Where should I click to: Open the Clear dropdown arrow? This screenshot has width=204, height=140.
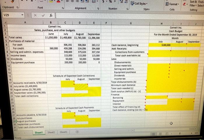click(187, 4)
